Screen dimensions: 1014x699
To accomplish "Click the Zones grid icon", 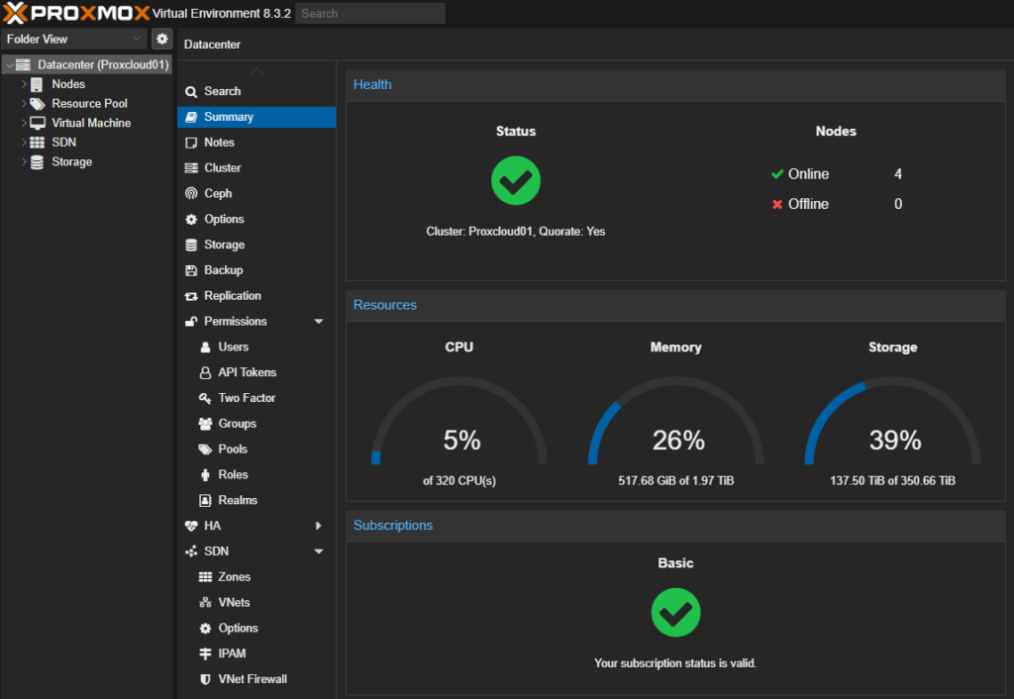I will pyautogui.click(x=206, y=577).
